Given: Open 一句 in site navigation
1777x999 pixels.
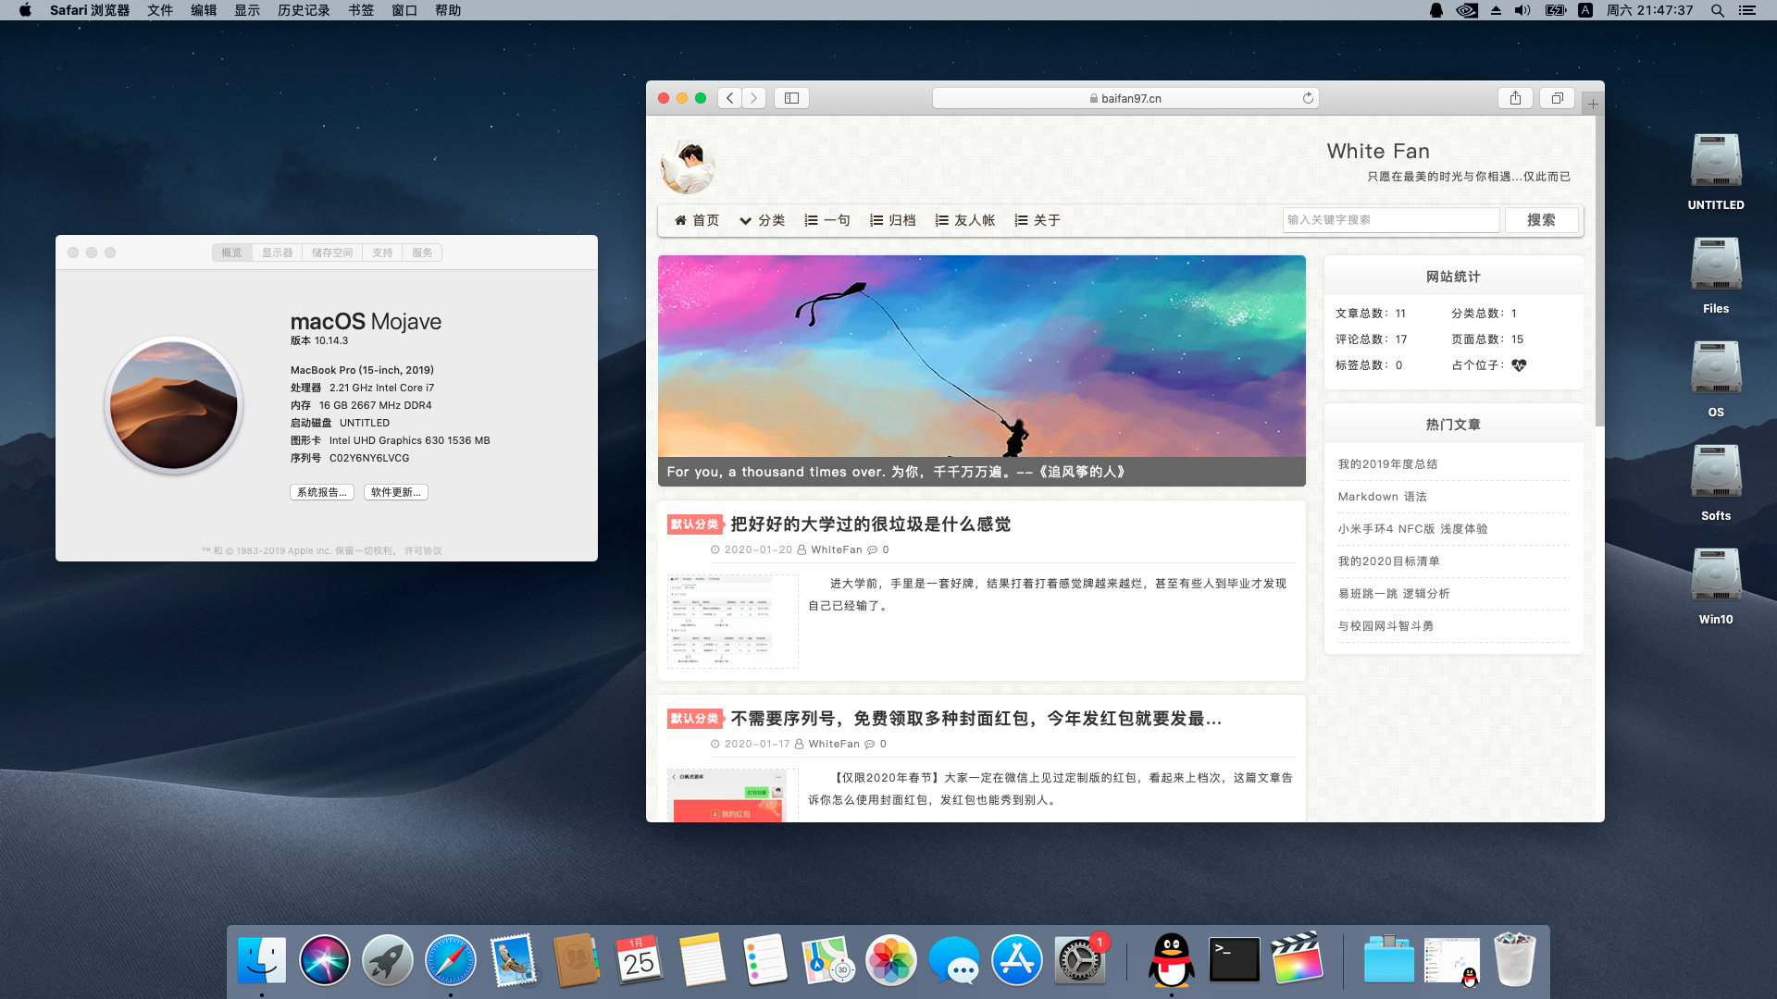Looking at the screenshot, I should coord(826,220).
